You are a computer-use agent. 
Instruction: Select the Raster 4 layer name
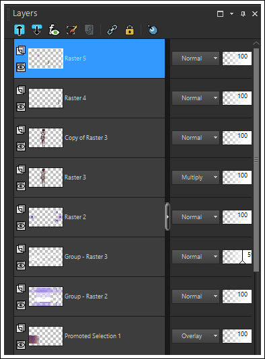[75, 98]
